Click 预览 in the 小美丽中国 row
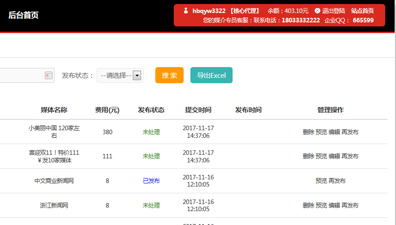Screen dimensions: 396x225 tap(321, 132)
